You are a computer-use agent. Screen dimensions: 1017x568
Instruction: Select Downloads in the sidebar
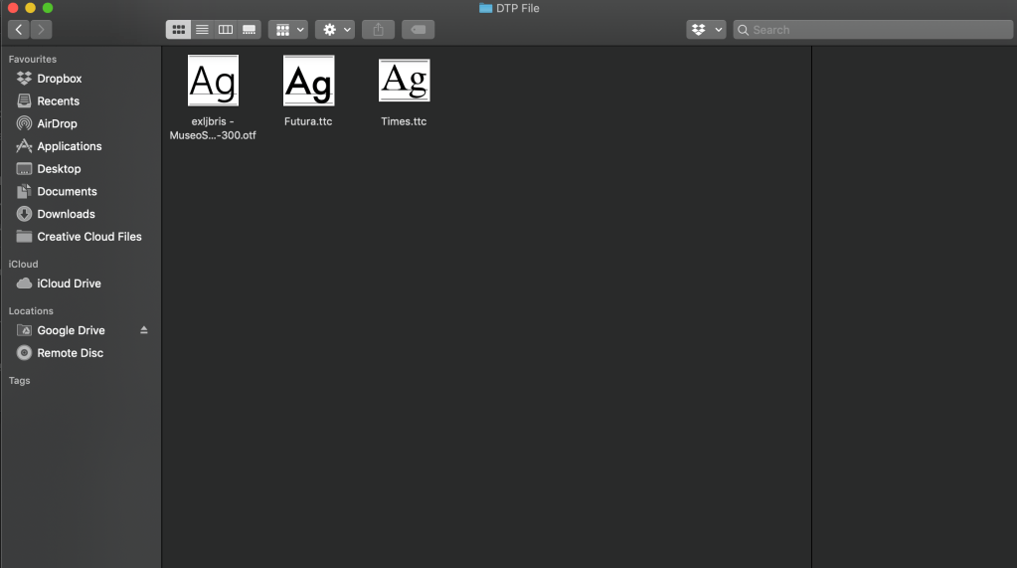tap(66, 214)
